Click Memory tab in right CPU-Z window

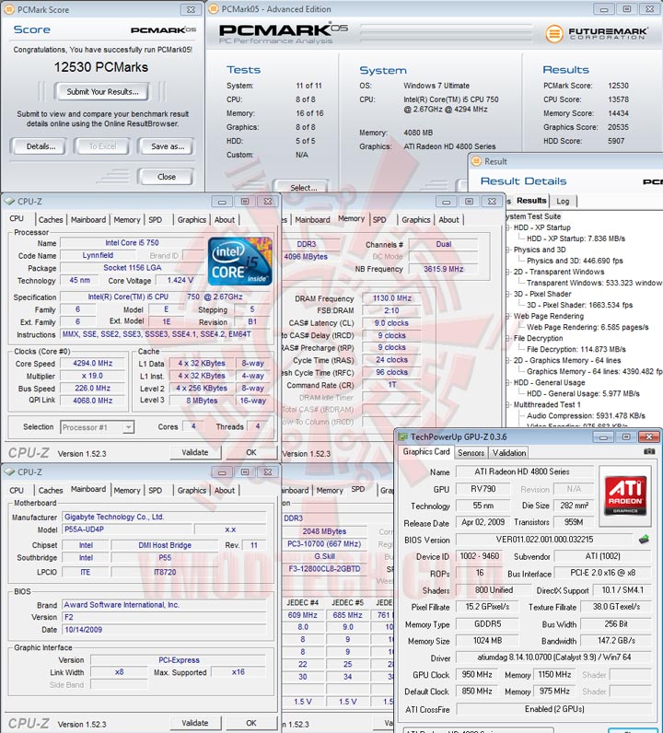click(x=351, y=219)
